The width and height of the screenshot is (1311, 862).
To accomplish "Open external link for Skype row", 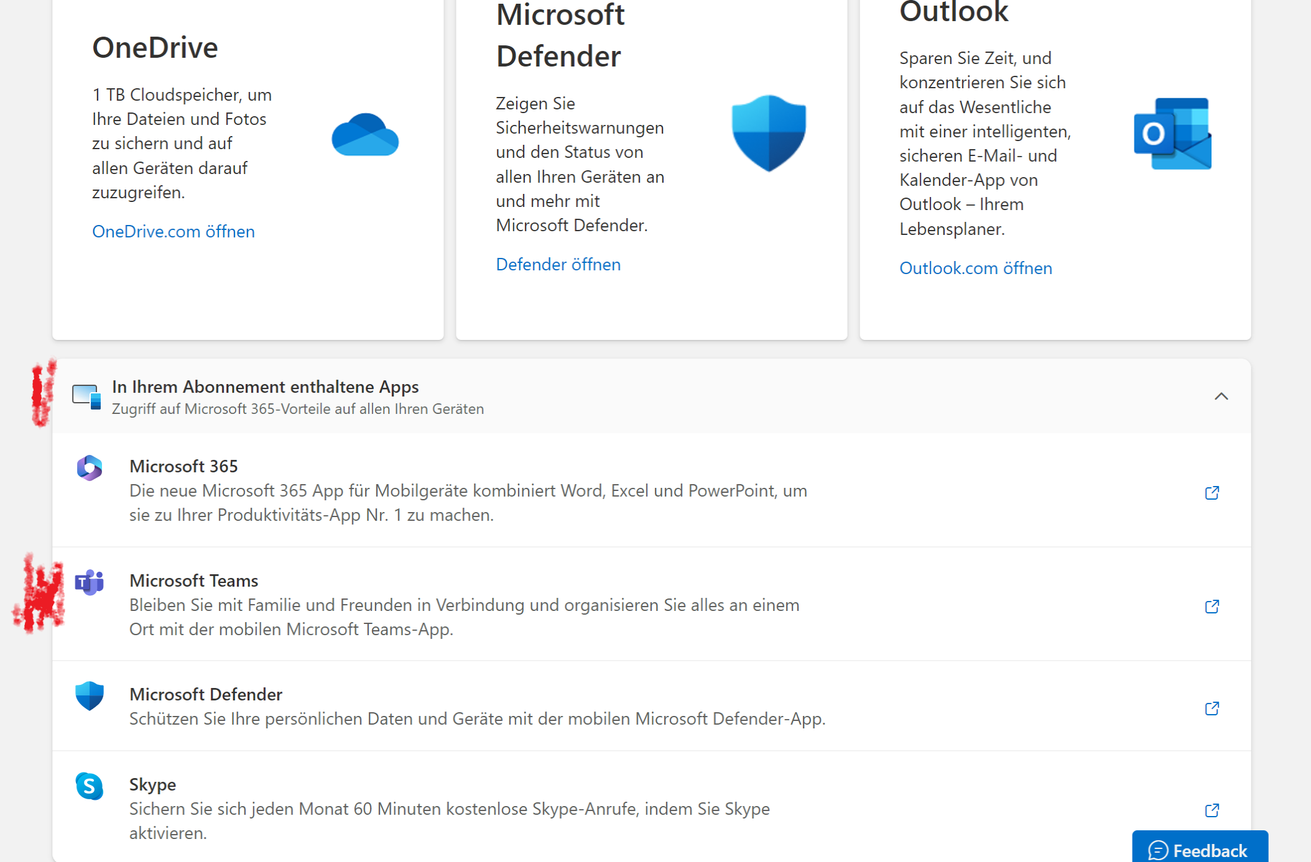I will [1211, 810].
